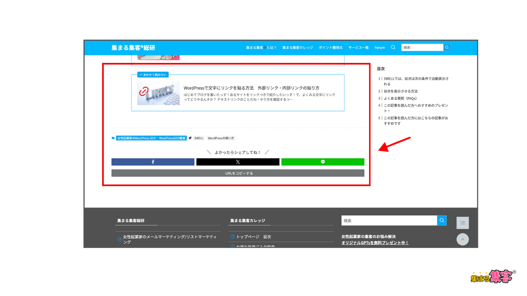
Task: Open the SWELL tag
Action: 199,138
